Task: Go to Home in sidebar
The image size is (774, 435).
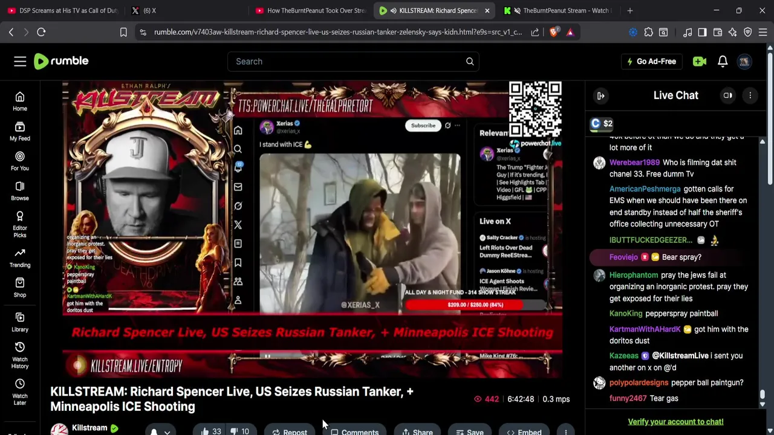Action: click(x=20, y=101)
